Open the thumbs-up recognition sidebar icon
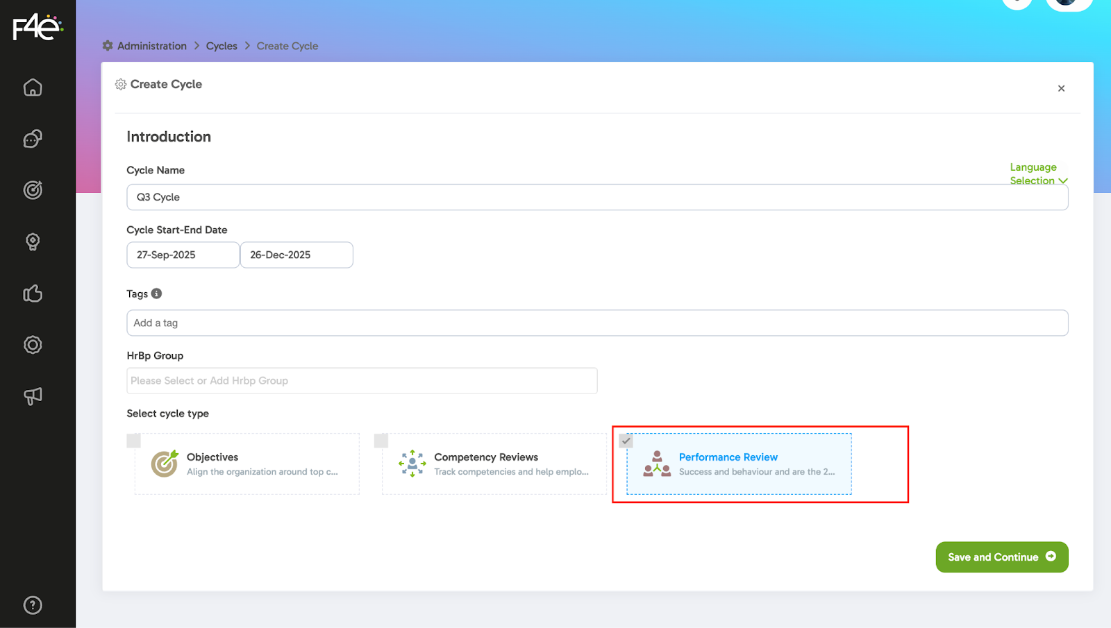 pos(33,294)
